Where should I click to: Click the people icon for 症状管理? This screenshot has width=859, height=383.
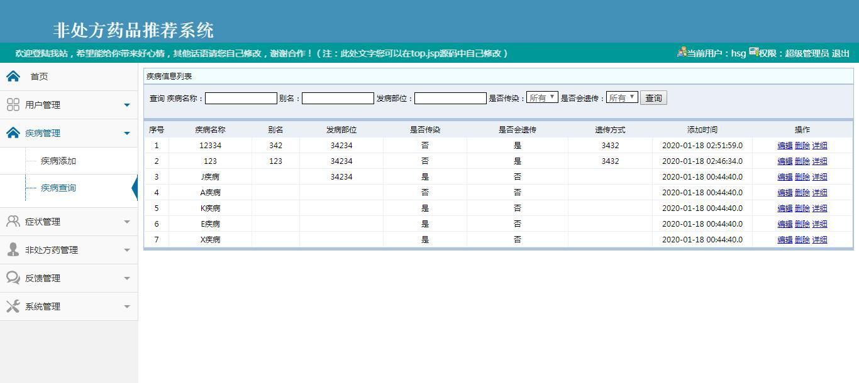[13, 221]
